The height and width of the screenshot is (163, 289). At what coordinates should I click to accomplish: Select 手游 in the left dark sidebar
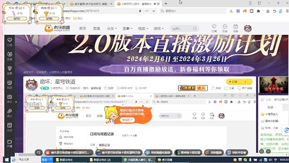[9, 127]
